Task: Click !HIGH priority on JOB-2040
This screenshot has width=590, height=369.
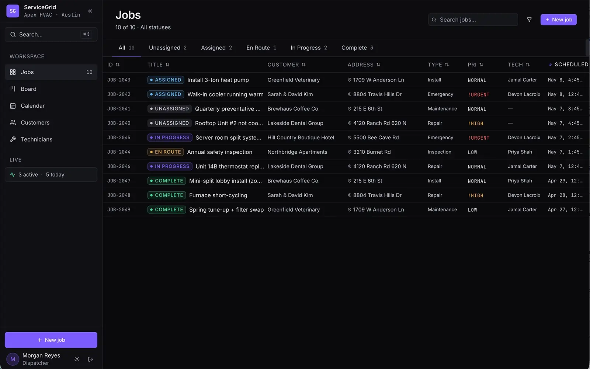Action: (475, 123)
